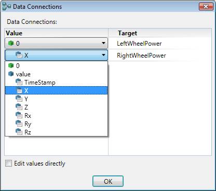
Task: Click the Data Connections title bar icon
Action: 7,6
